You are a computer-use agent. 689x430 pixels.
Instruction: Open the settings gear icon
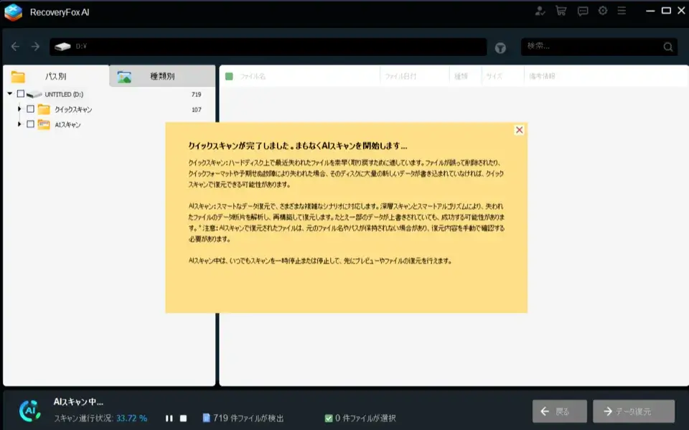coord(603,11)
